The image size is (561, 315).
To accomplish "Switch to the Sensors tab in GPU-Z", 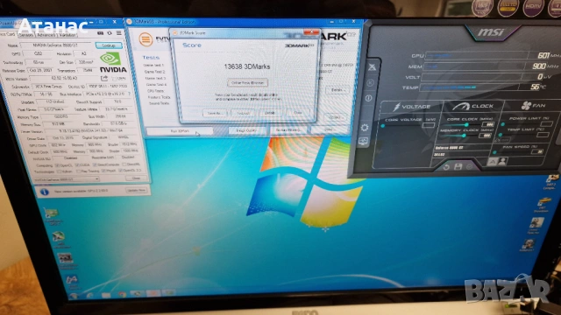I will [x=25, y=35].
